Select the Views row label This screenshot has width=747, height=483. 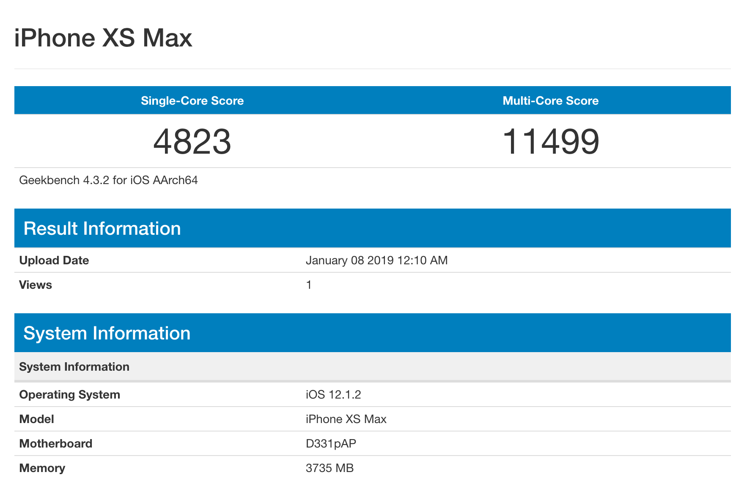click(x=36, y=285)
